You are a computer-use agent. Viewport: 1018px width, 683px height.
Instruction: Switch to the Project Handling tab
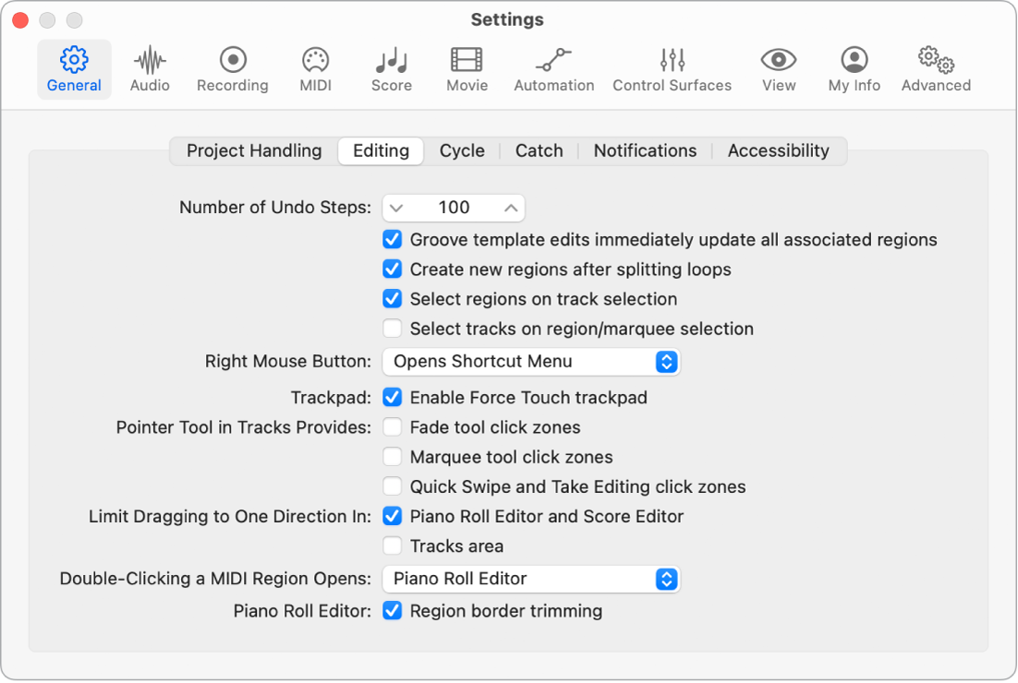pyautogui.click(x=253, y=150)
